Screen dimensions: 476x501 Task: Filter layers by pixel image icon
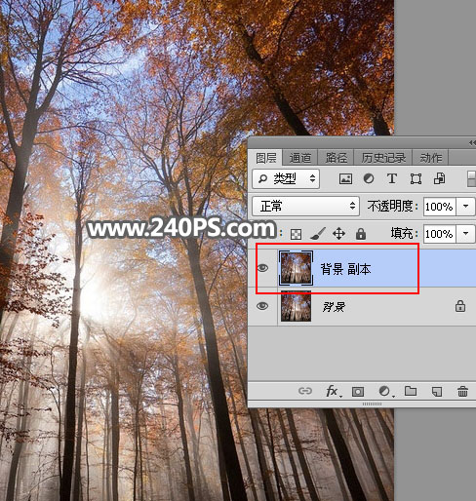pyautogui.click(x=345, y=178)
